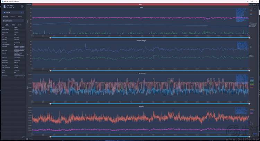Minimize the PerfDog window
Viewport: 260px width, 141px height.
click(x=248, y=1)
